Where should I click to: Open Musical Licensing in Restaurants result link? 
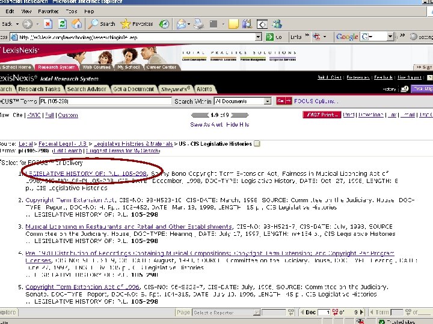[x=129, y=226]
